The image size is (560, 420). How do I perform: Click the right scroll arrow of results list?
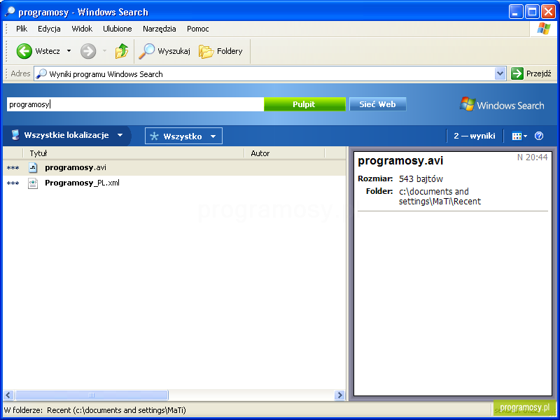(339, 395)
